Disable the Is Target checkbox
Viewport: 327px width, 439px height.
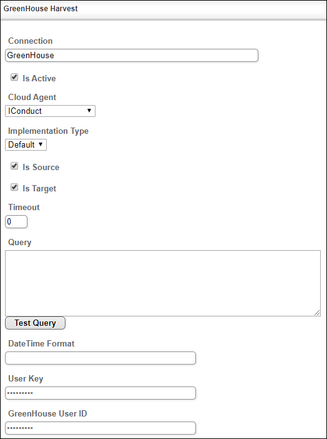tap(14, 187)
